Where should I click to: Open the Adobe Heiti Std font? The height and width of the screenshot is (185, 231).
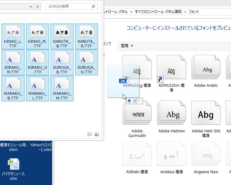point(206,119)
